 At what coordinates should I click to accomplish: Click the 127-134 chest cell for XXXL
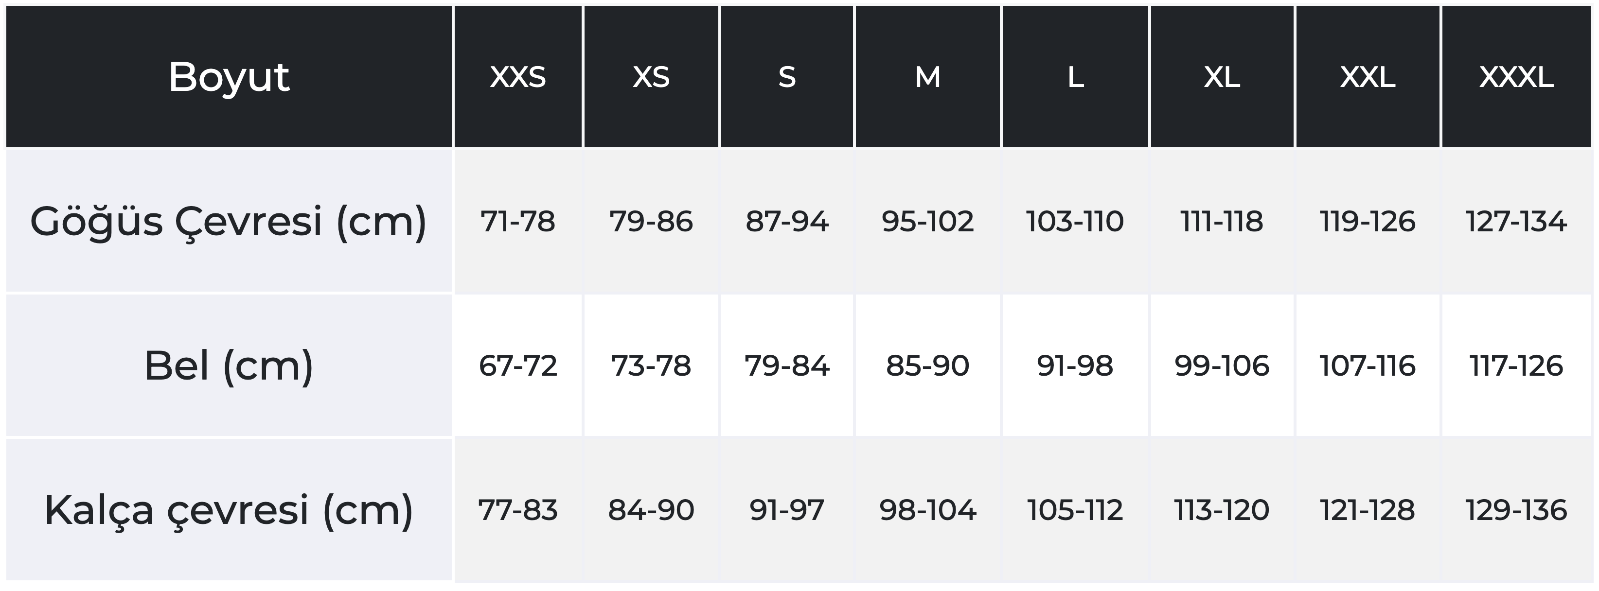1516,221
